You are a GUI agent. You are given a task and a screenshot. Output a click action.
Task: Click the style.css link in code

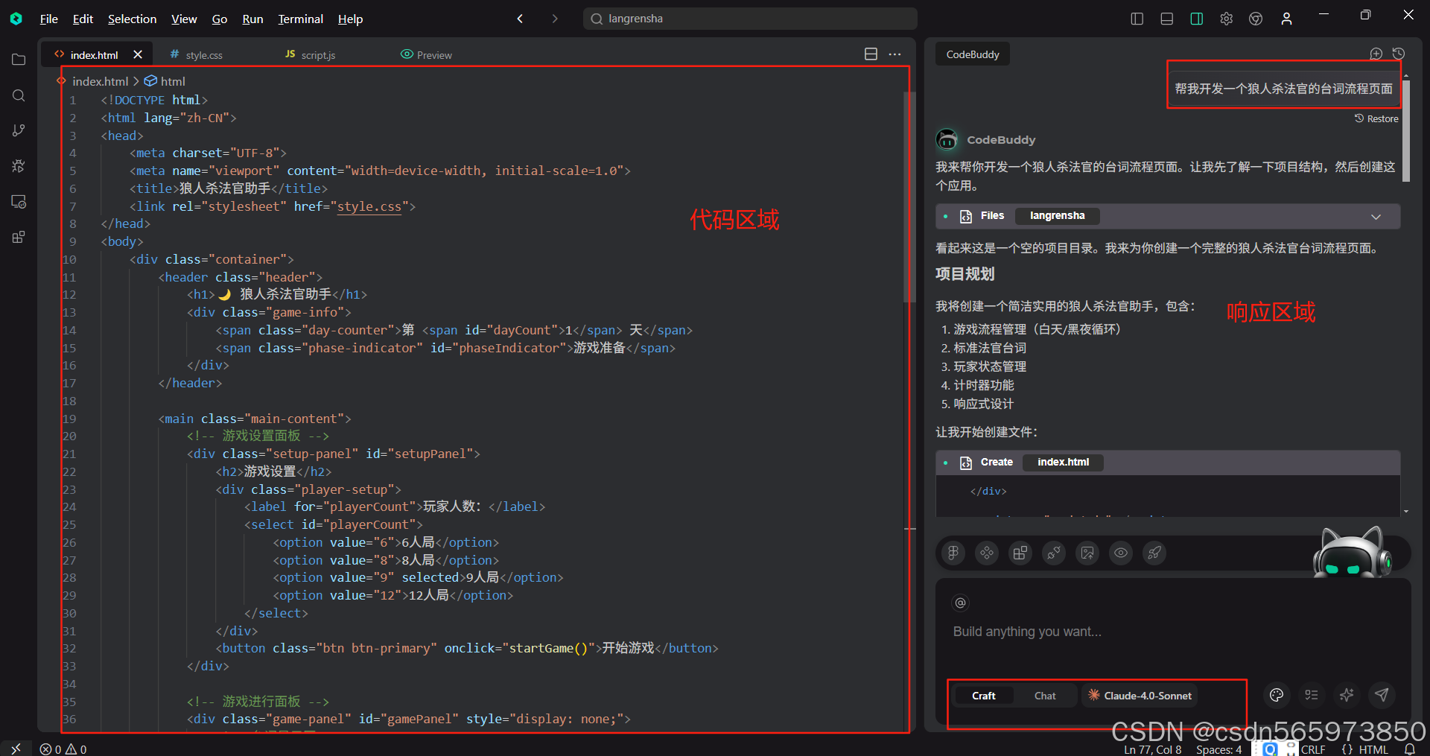(x=369, y=206)
